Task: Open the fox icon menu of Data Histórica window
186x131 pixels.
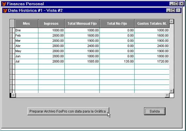Action: pyautogui.click(x=5, y=10)
